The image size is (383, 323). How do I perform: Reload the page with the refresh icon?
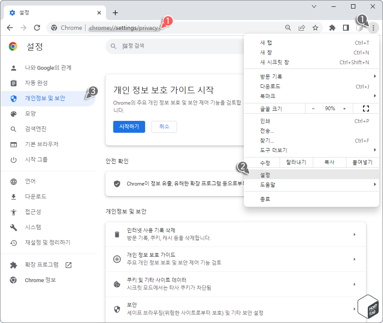tap(37, 28)
